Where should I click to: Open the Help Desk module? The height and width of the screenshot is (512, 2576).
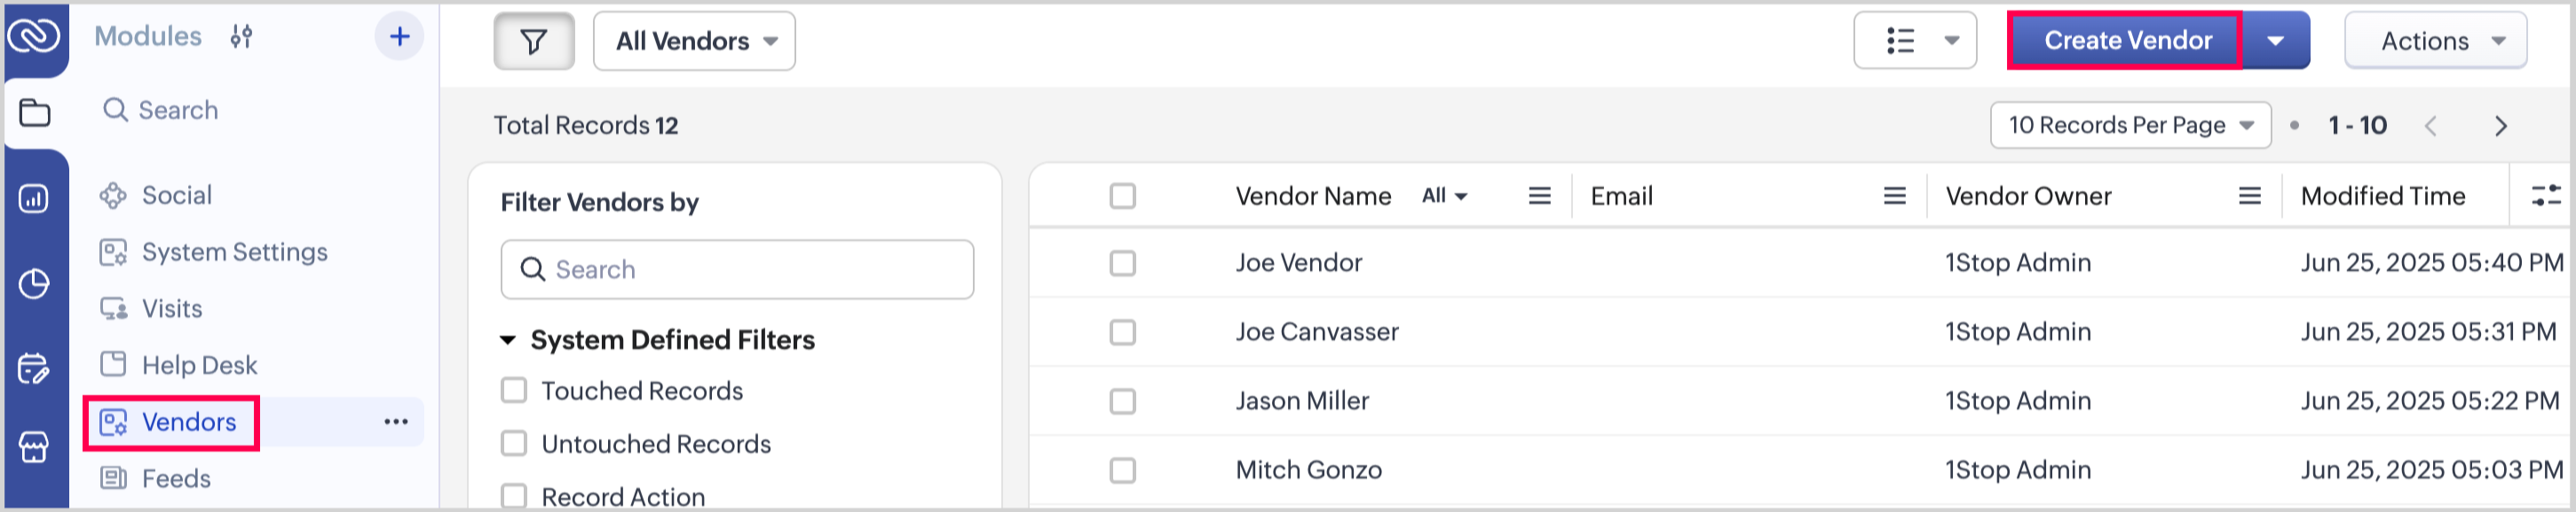(199, 365)
